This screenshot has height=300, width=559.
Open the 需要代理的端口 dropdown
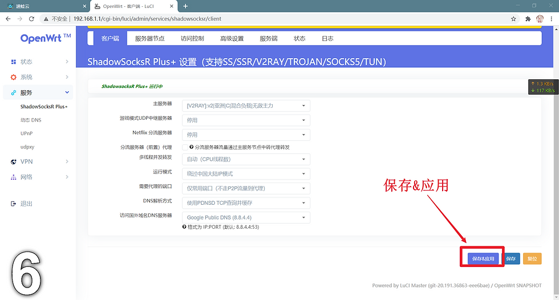click(246, 188)
